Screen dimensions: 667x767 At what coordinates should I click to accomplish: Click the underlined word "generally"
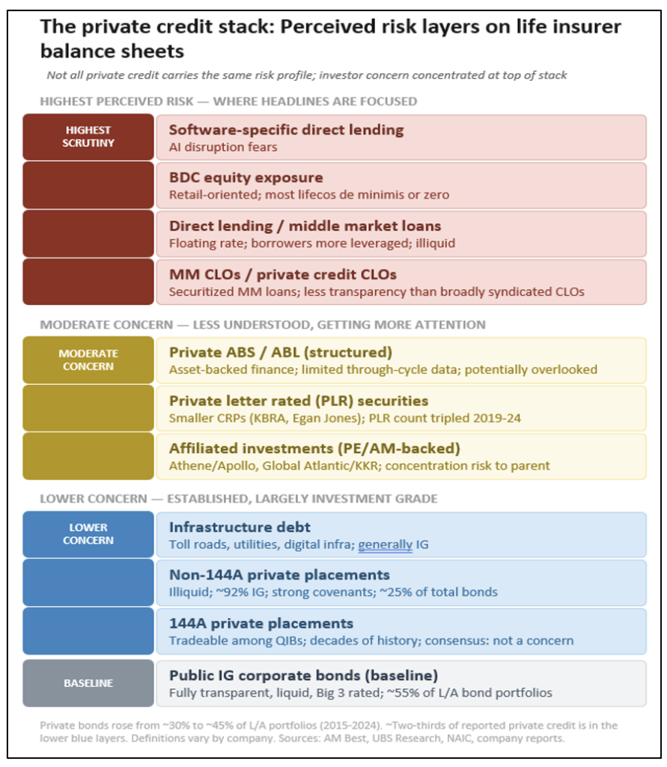pyautogui.click(x=385, y=545)
